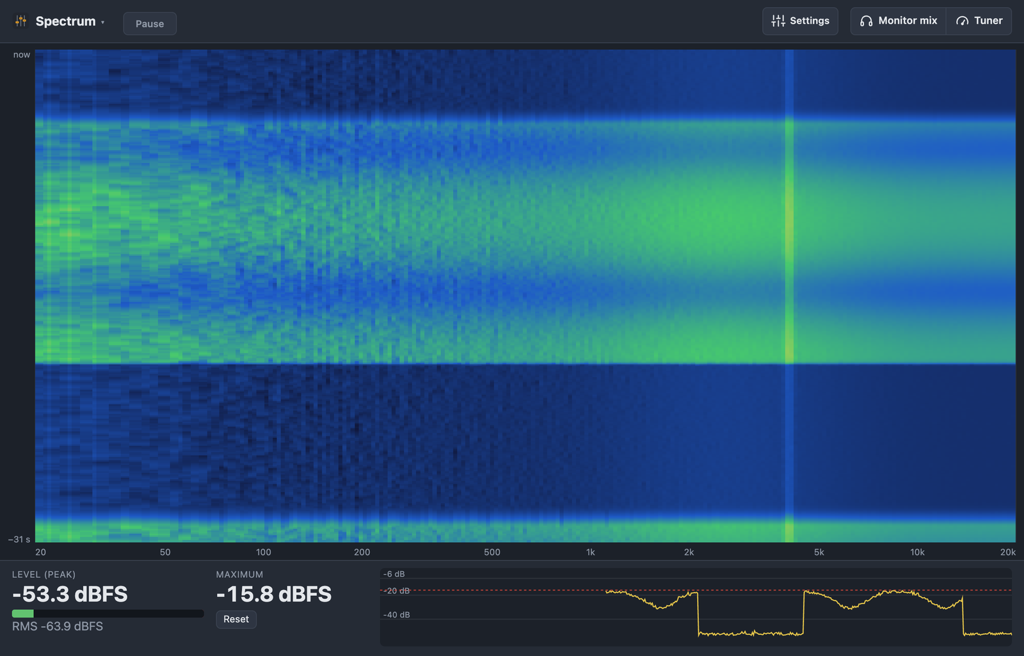Click the bright vertical tone line in spectrogram
1024x656 pixels.
click(x=789, y=296)
